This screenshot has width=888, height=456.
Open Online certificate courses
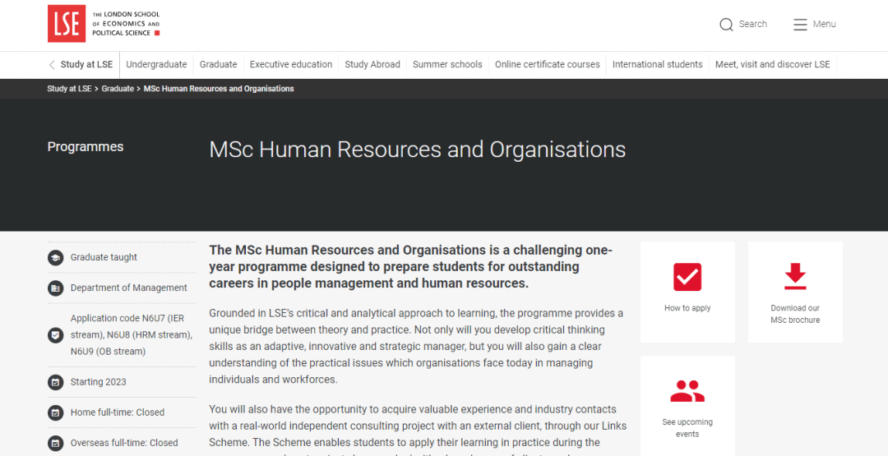click(547, 65)
